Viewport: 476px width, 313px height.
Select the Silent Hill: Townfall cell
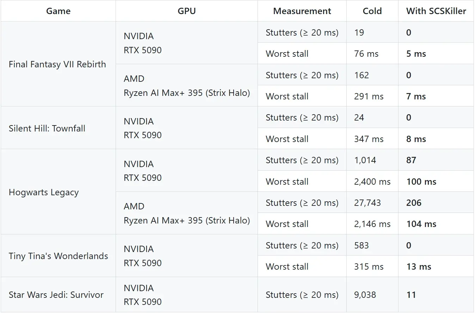47,128
